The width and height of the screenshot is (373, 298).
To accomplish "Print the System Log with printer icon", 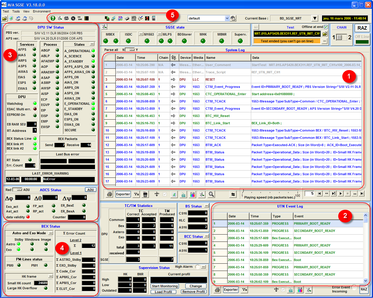I will [x=110, y=194].
